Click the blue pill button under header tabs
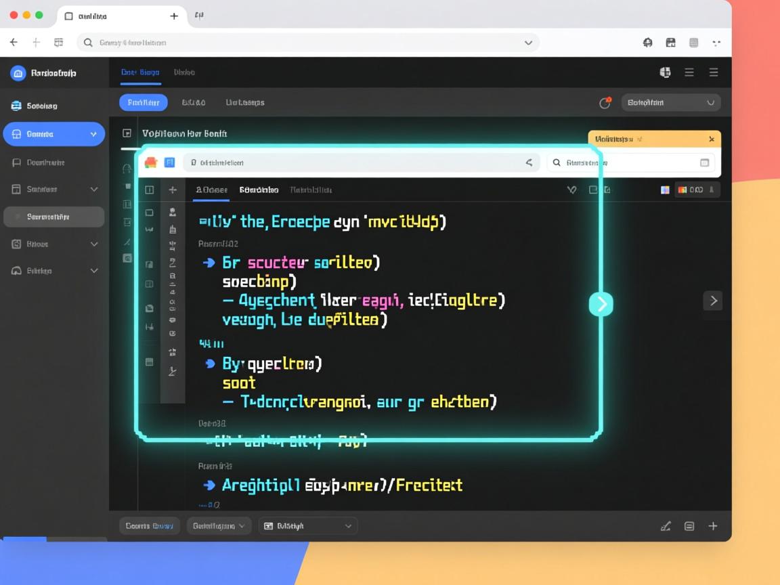This screenshot has height=585, width=780. pyautogui.click(x=144, y=102)
